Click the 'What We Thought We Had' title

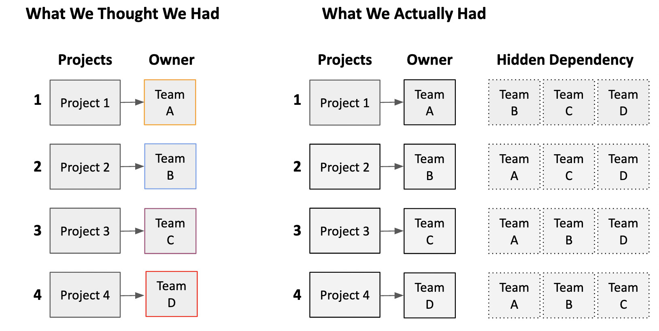coord(123,14)
